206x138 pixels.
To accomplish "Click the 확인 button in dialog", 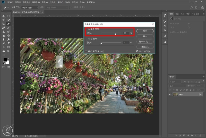I will click(145, 31).
